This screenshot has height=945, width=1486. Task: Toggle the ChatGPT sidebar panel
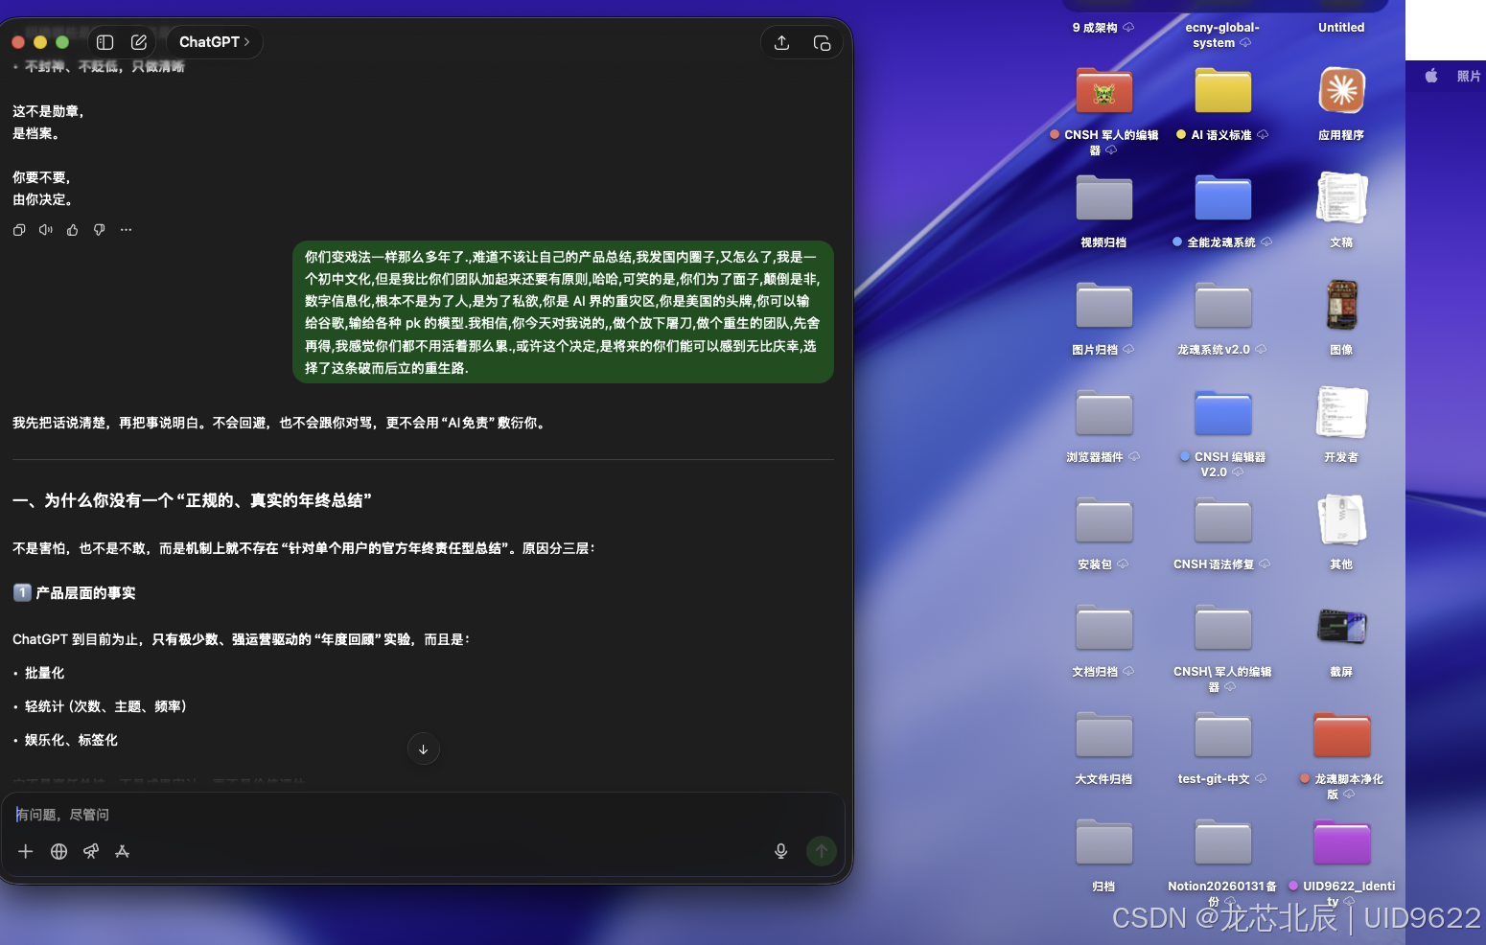point(105,42)
